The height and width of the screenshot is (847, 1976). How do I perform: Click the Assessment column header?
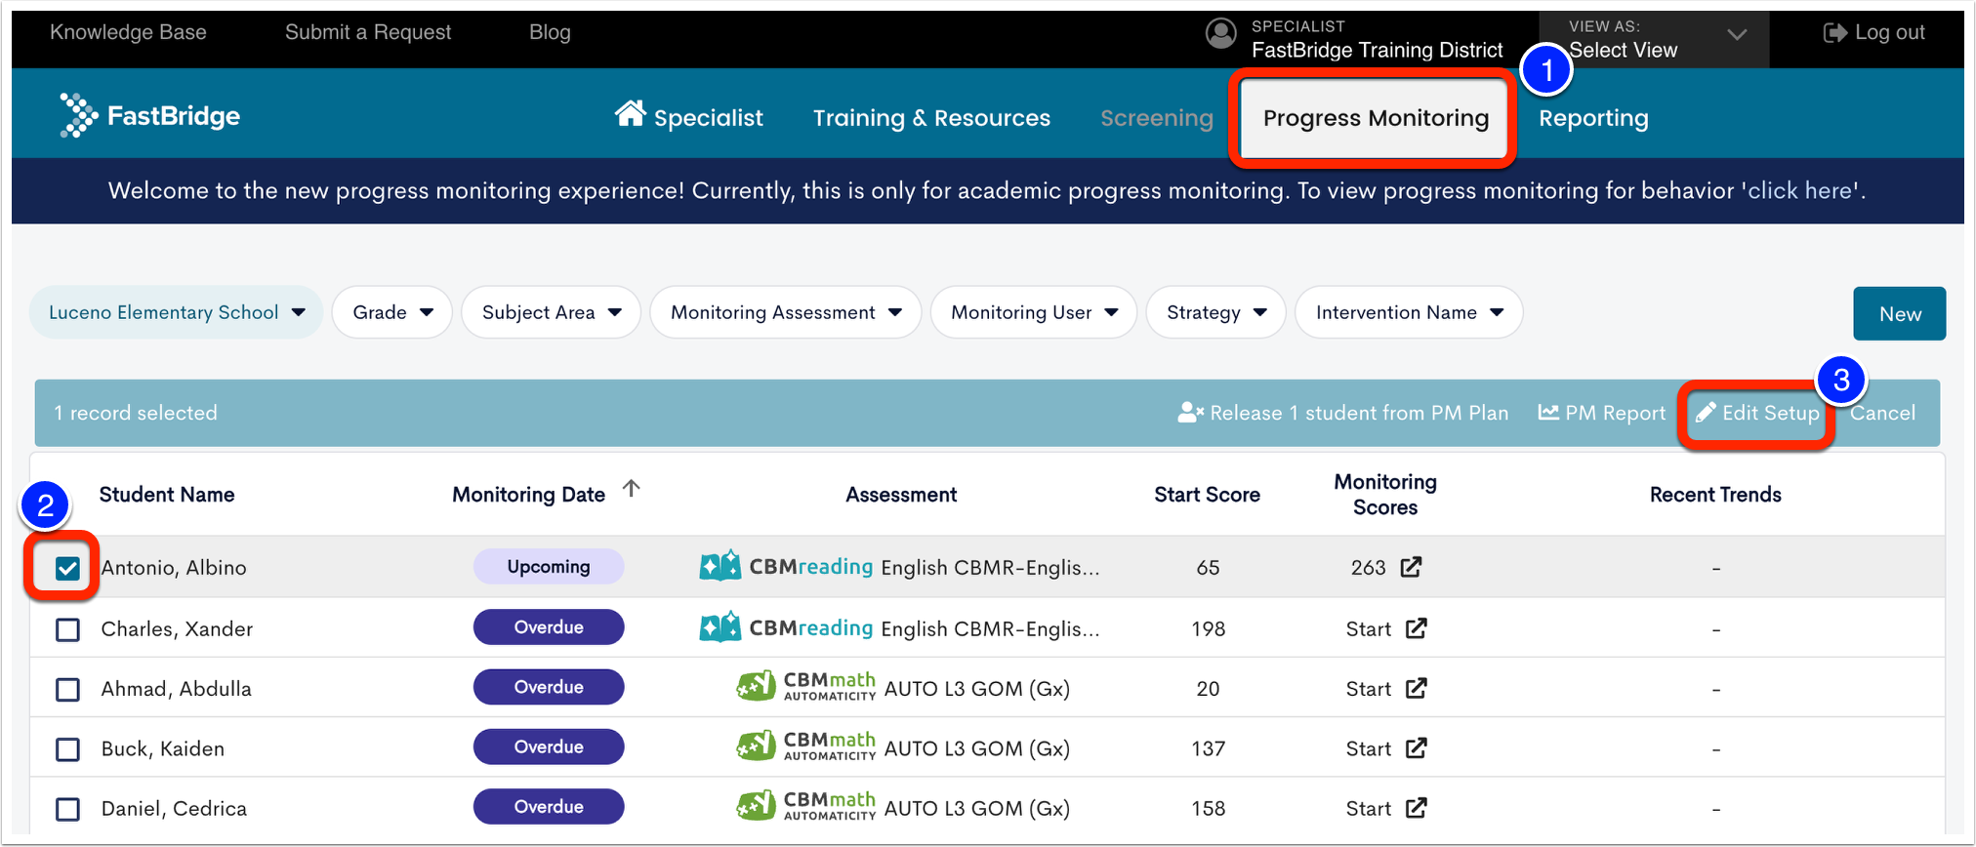point(901,495)
